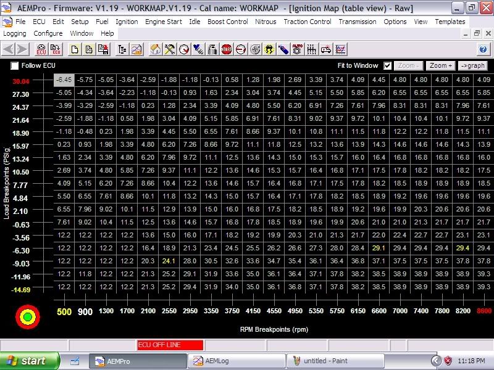Click the ambulance emergency icon
Screen dimensions: 494x370
click(x=326, y=49)
